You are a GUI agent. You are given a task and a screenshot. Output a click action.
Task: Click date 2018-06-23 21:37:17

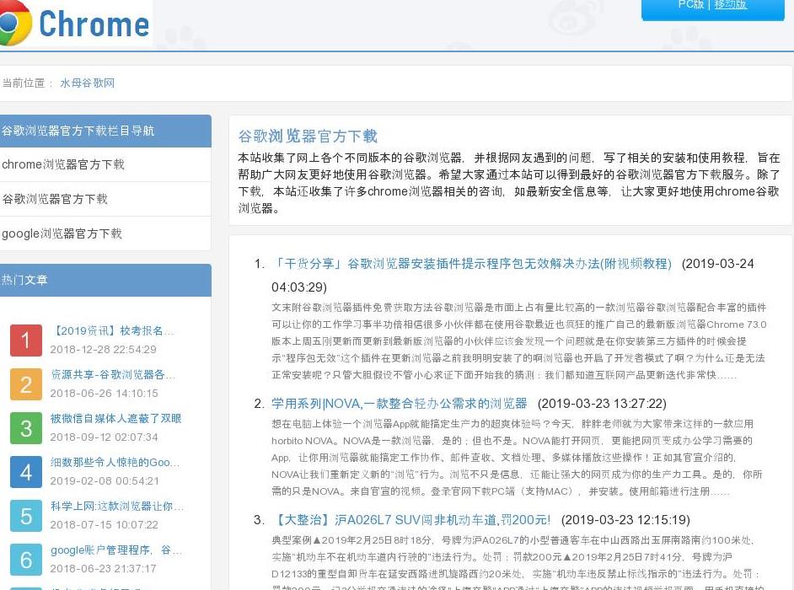[x=104, y=569]
